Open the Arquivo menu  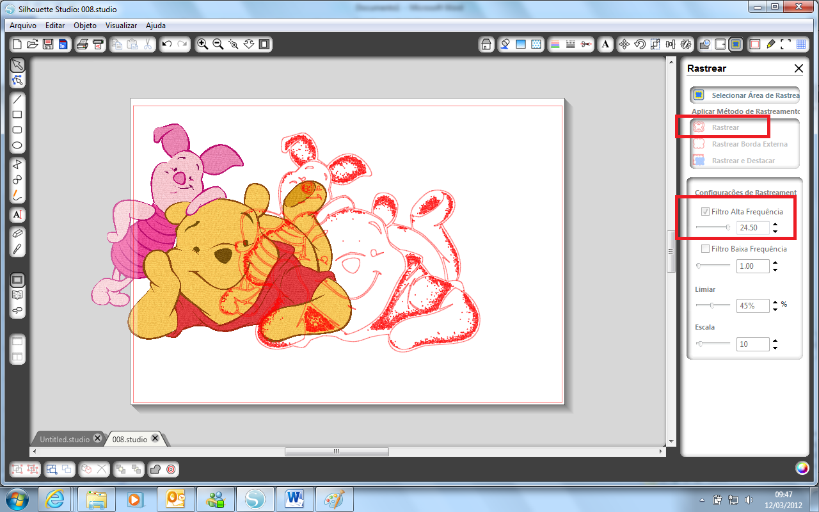22,26
